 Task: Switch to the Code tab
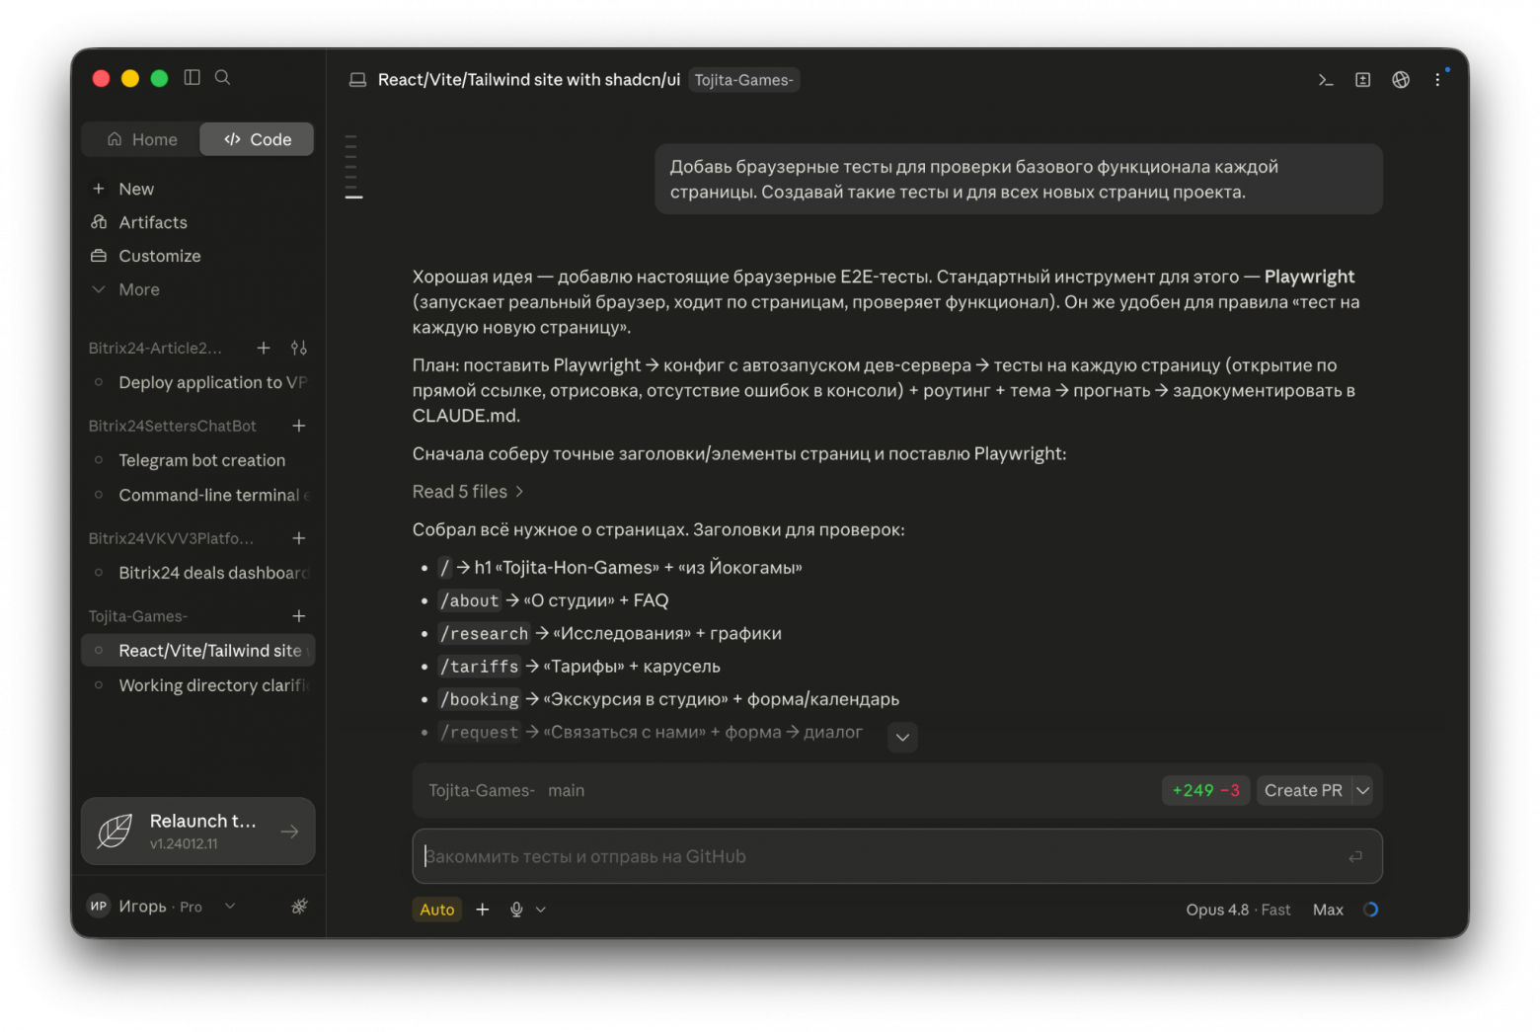coord(257,139)
